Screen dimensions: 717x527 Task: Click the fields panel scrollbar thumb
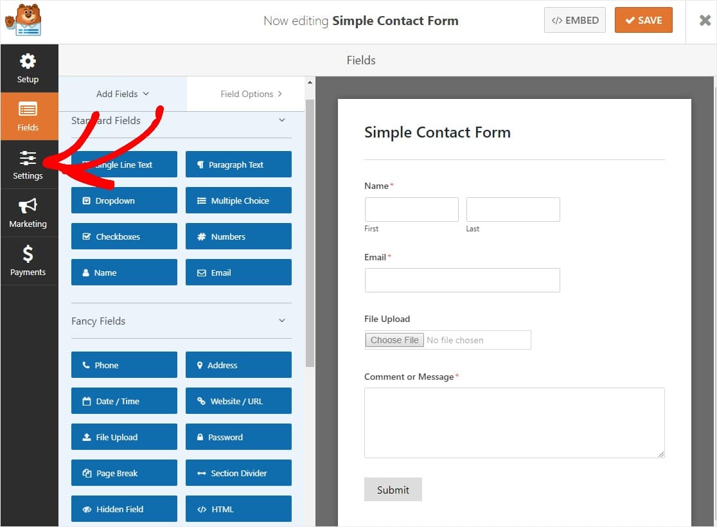(310, 233)
